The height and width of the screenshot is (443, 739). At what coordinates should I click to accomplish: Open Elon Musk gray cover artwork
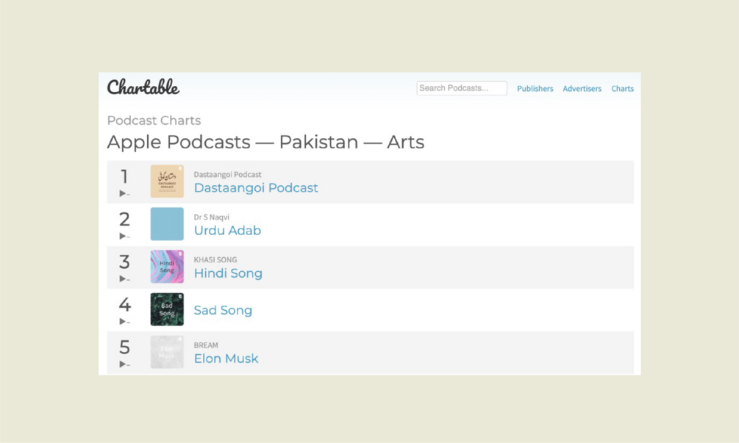(x=167, y=352)
